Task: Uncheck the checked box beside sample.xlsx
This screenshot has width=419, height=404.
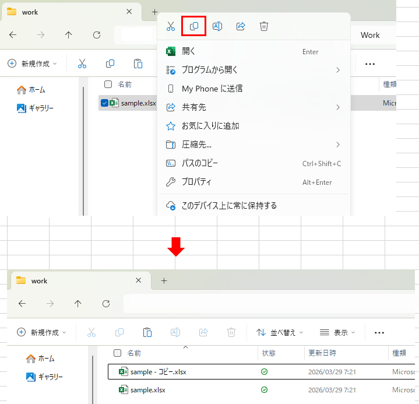Action: [x=104, y=103]
